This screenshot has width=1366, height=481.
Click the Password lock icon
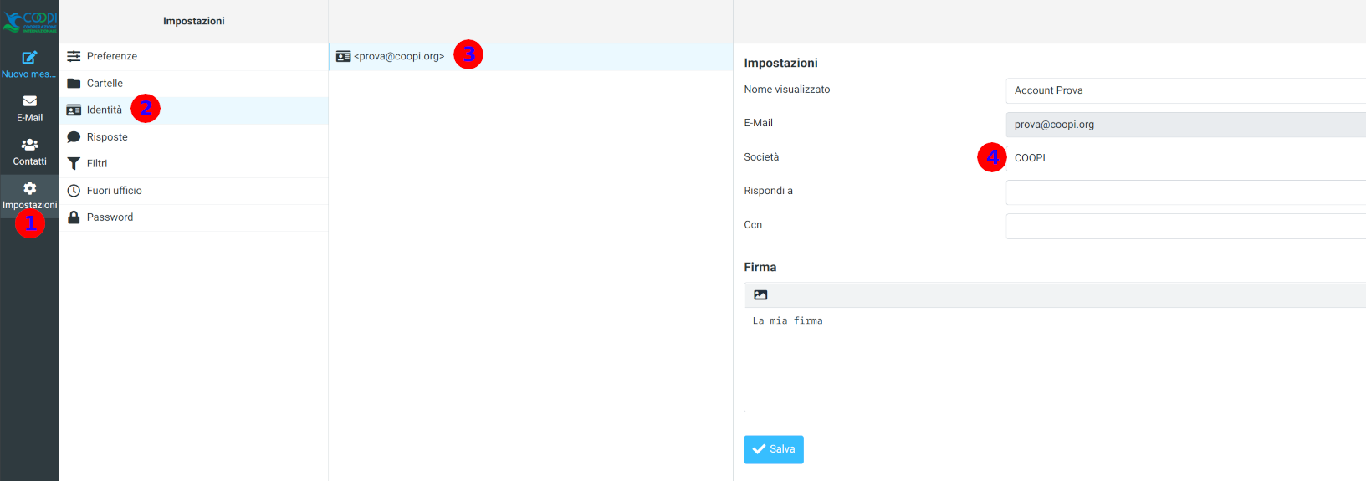click(x=74, y=217)
